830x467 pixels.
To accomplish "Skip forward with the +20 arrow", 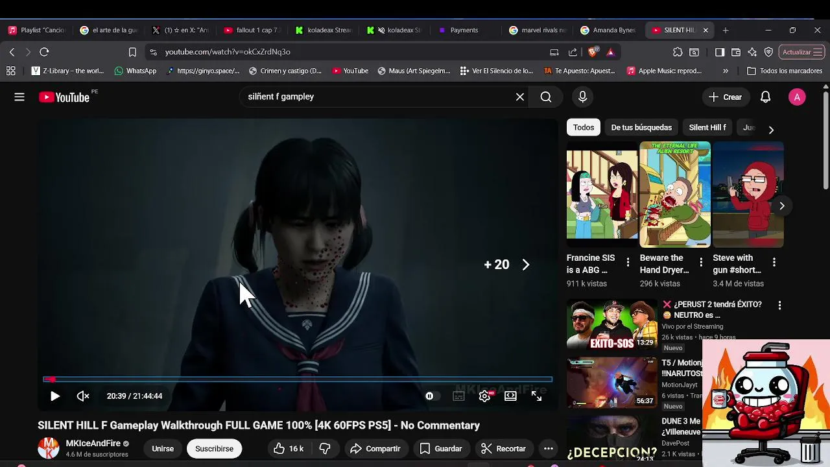I will pos(526,265).
